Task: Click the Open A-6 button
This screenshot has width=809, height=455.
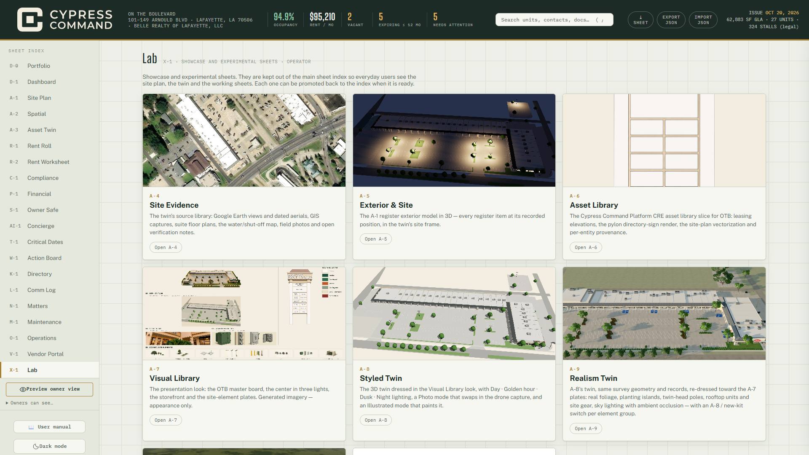Action: click(586, 247)
